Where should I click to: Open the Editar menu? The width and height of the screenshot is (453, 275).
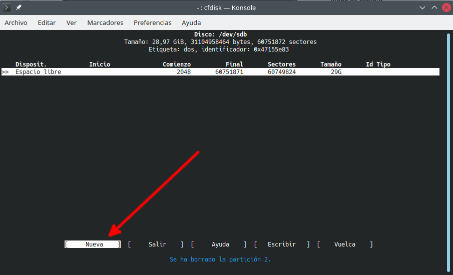point(47,22)
